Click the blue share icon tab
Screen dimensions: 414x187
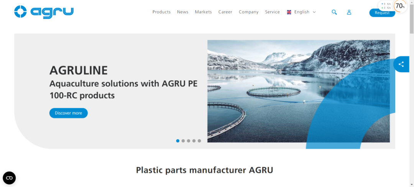click(401, 64)
